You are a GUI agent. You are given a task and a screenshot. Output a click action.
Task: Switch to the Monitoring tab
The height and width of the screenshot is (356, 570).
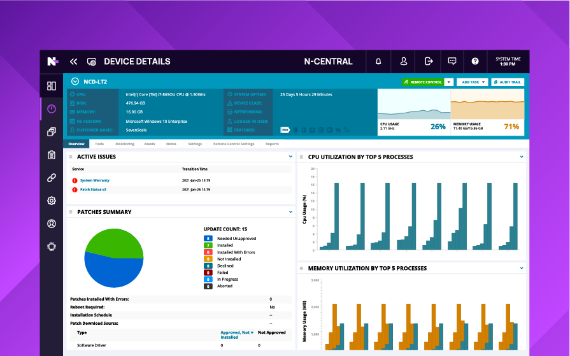coord(125,144)
